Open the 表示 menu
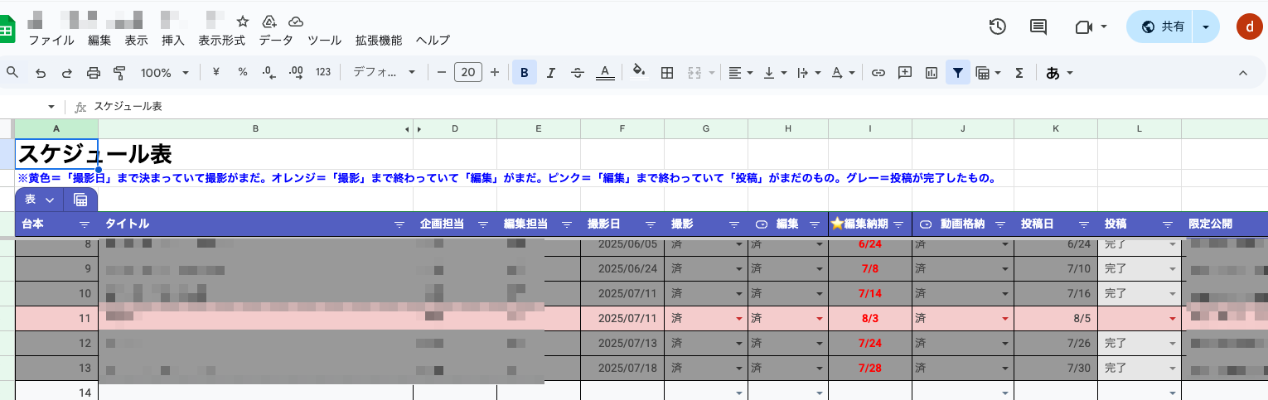 pos(137,40)
